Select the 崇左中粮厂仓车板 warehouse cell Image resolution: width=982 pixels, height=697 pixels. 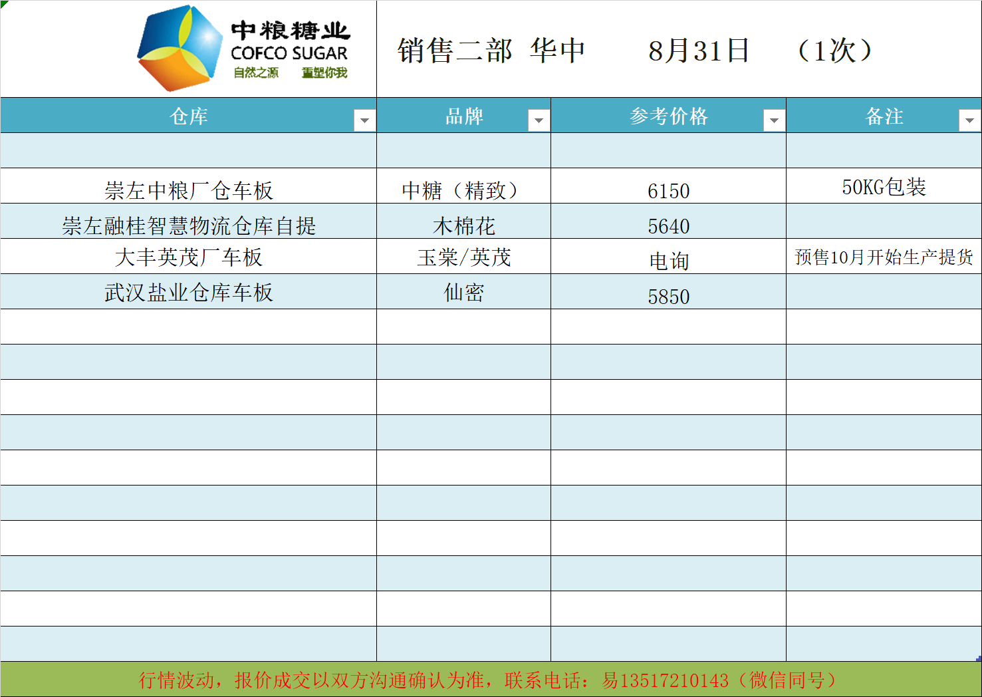[189, 190]
